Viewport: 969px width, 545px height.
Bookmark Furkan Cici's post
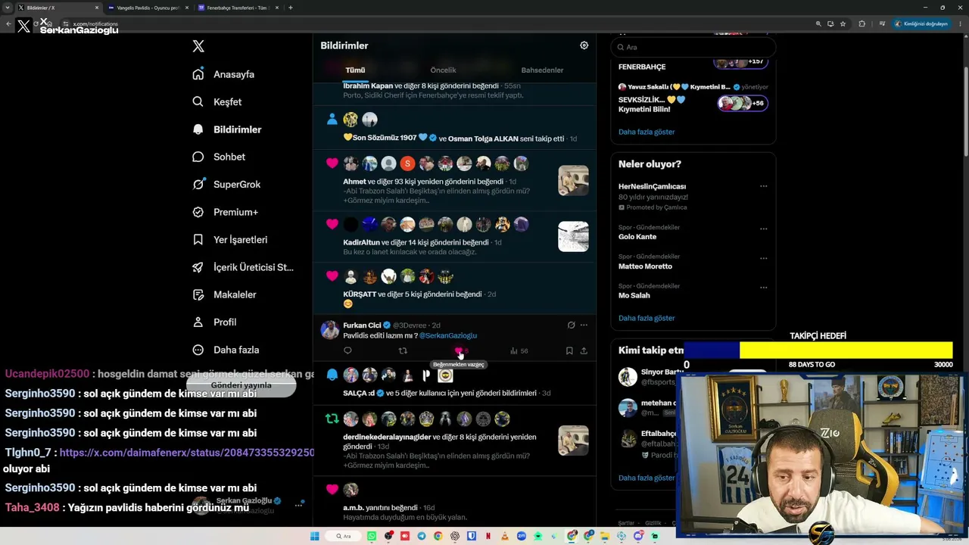click(x=569, y=350)
